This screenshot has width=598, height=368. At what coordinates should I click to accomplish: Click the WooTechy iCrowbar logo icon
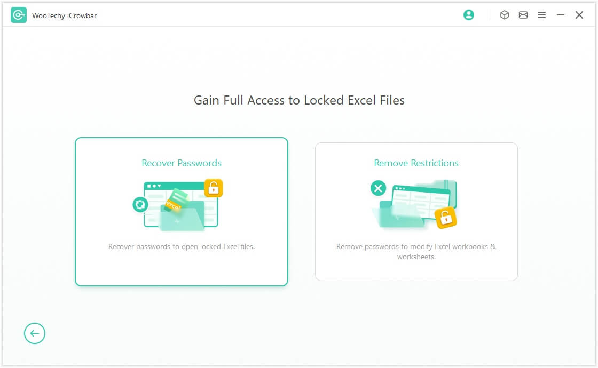click(x=18, y=15)
